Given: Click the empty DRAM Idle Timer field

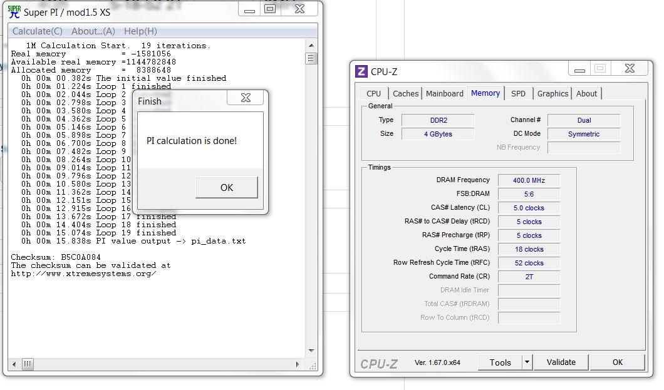Looking at the screenshot, I should click(x=529, y=290).
